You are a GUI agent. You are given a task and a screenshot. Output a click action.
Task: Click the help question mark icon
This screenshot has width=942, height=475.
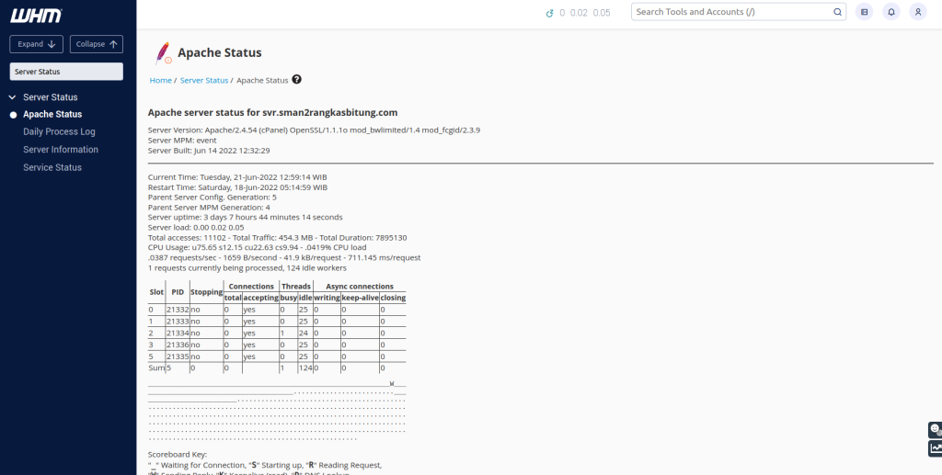click(297, 80)
